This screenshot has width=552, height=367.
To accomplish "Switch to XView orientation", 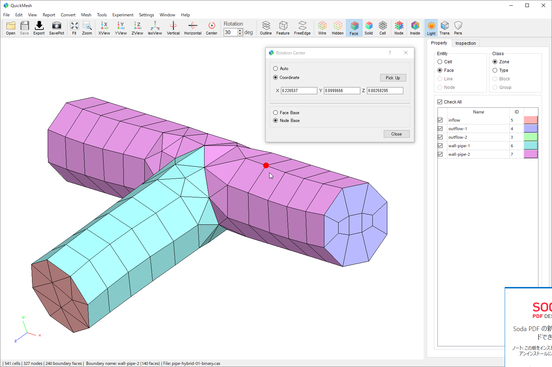I will coord(104,28).
